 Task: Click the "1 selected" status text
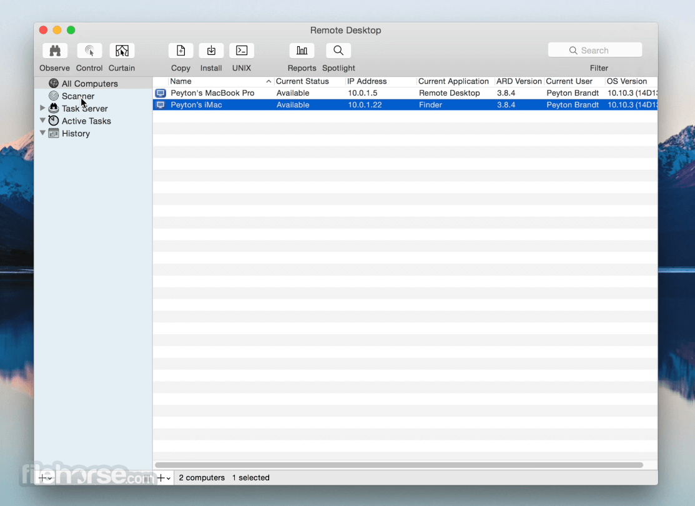(251, 478)
